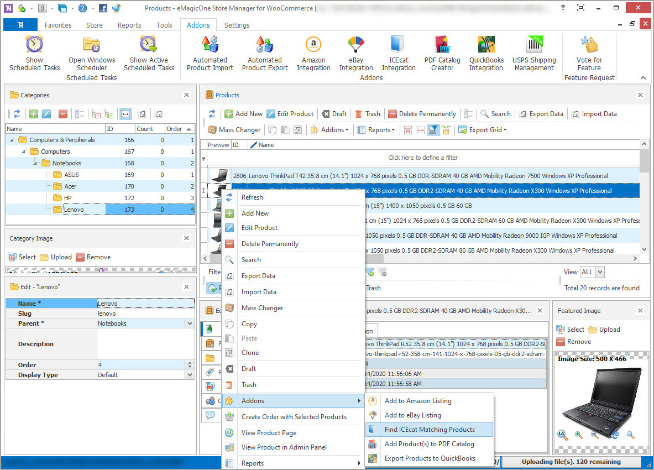
Task: Zoom in on the featured image
Action: (x=578, y=435)
